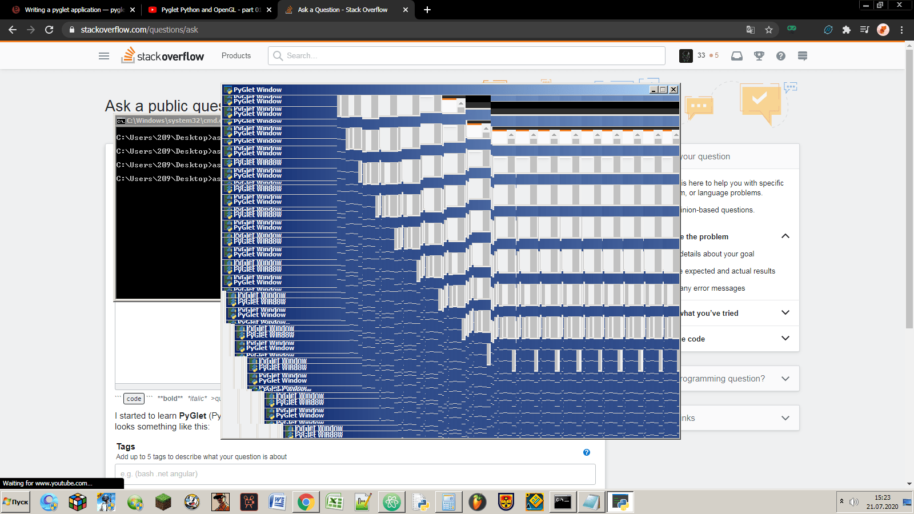Open the Stack Overflow help center icon

(x=781, y=55)
